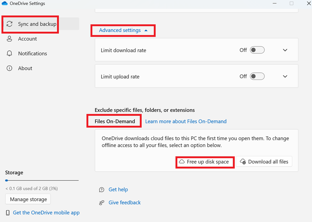Click the Sync and backup circular arrows icon
Image resolution: width=312 pixels, height=222 pixels.
click(x=9, y=24)
